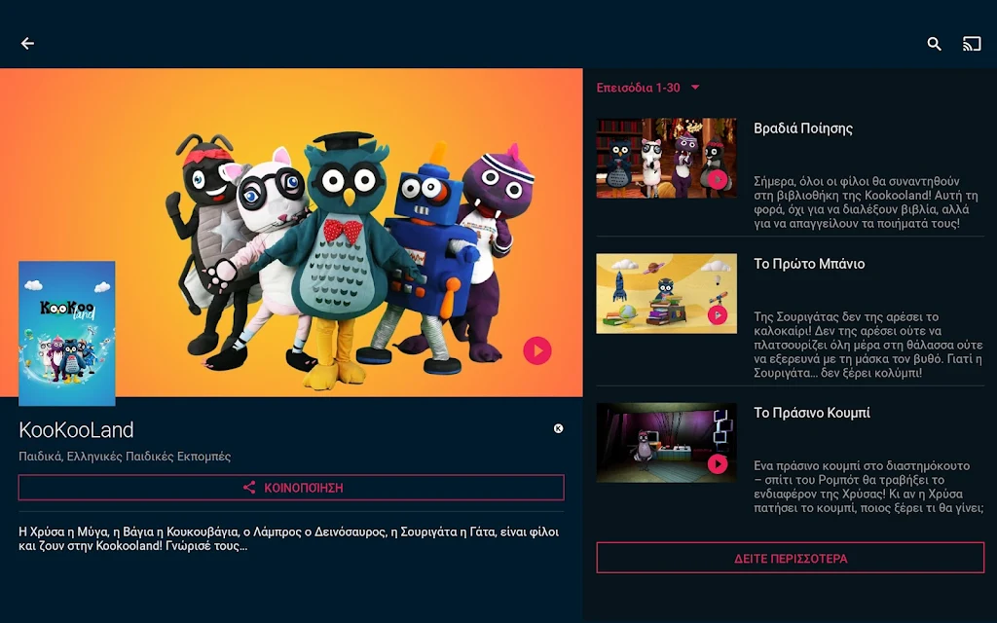Expand the Επεισόδια 1-30 dropdown

coord(647,88)
